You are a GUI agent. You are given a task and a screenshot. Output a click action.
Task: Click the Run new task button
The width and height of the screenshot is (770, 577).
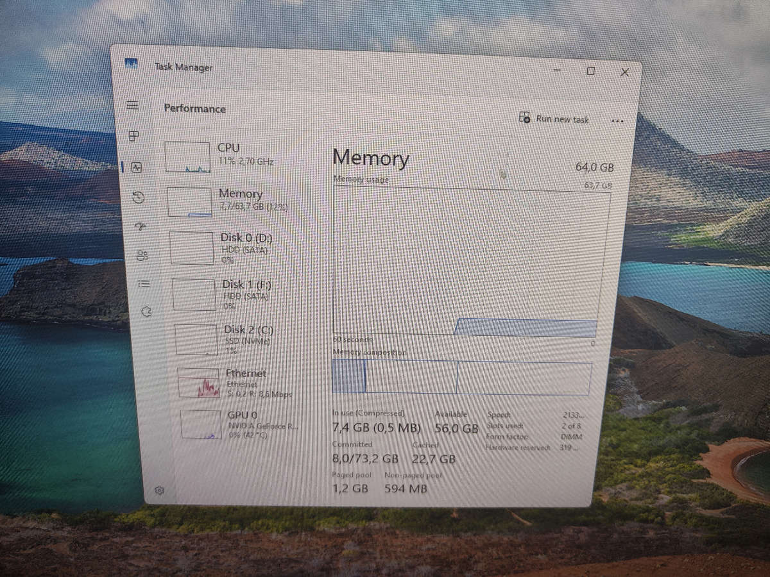coord(554,119)
